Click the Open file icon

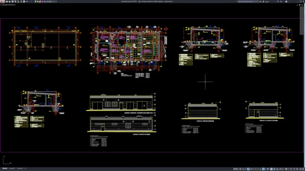10,1
